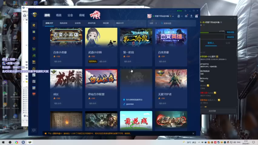Open the 公会 tab in the top navigation
This screenshot has height=145, width=258.
coord(70,15)
